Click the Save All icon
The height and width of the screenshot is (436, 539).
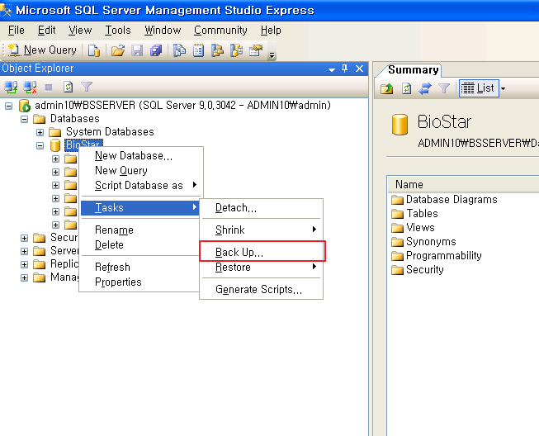click(x=156, y=50)
